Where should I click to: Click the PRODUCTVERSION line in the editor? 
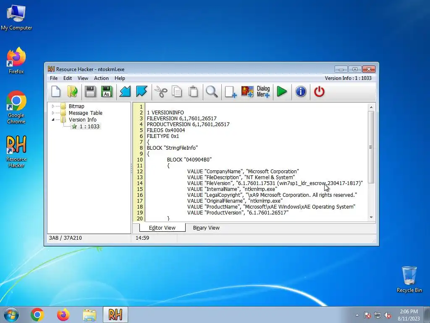188,124
